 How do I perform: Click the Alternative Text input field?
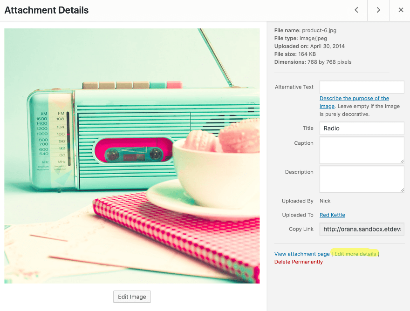362,87
